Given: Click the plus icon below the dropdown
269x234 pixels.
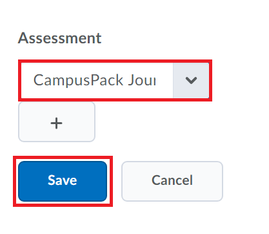Looking at the screenshot, I should (56, 123).
